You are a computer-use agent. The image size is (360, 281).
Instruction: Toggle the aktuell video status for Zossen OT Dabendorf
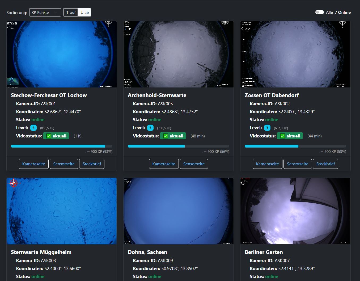[x=290, y=136]
